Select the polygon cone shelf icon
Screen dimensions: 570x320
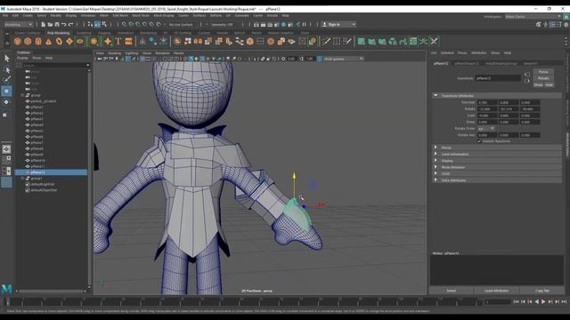tap(49, 42)
